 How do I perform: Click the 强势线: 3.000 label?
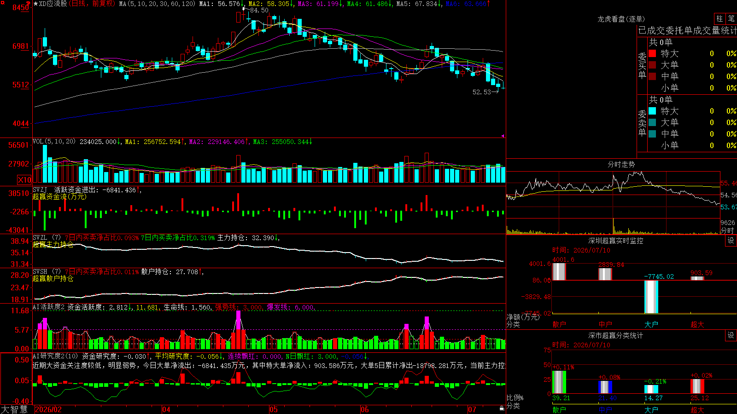click(x=240, y=307)
